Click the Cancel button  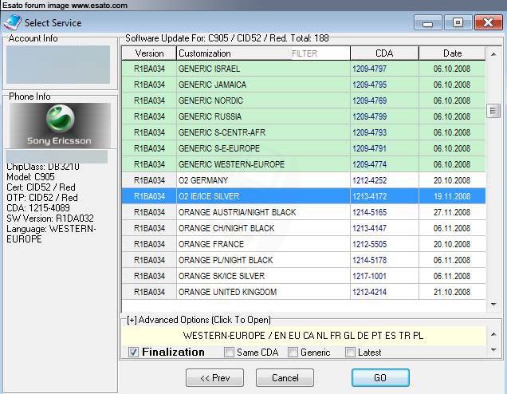click(285, 377)
